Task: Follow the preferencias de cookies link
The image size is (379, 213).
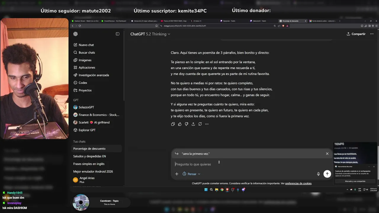Action: click(298, 183)
